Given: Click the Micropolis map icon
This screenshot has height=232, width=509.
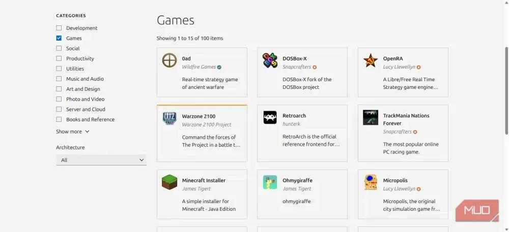Looking at the screenshot, I should click(x=371, y=182).
